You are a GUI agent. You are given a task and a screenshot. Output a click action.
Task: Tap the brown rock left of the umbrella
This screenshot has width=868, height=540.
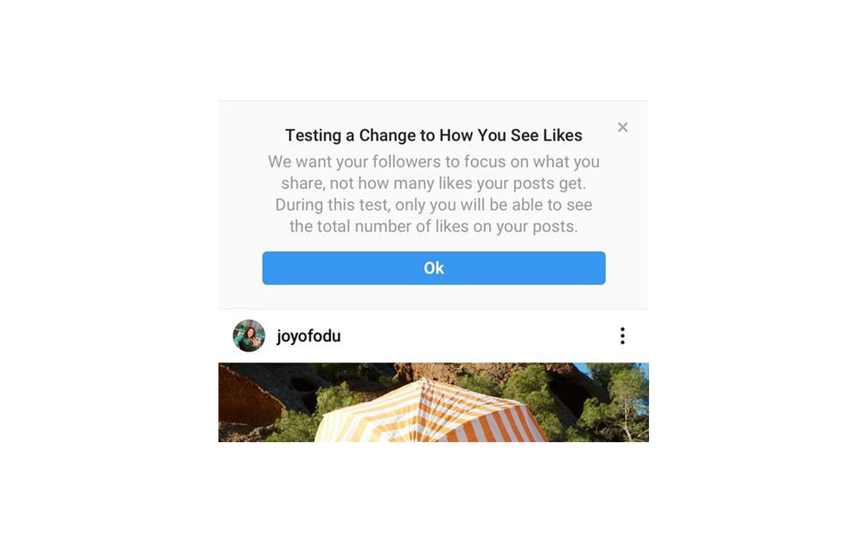point(249,402)
